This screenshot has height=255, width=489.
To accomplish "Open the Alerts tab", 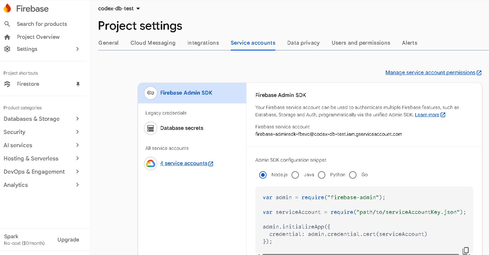I will (410, 43).
